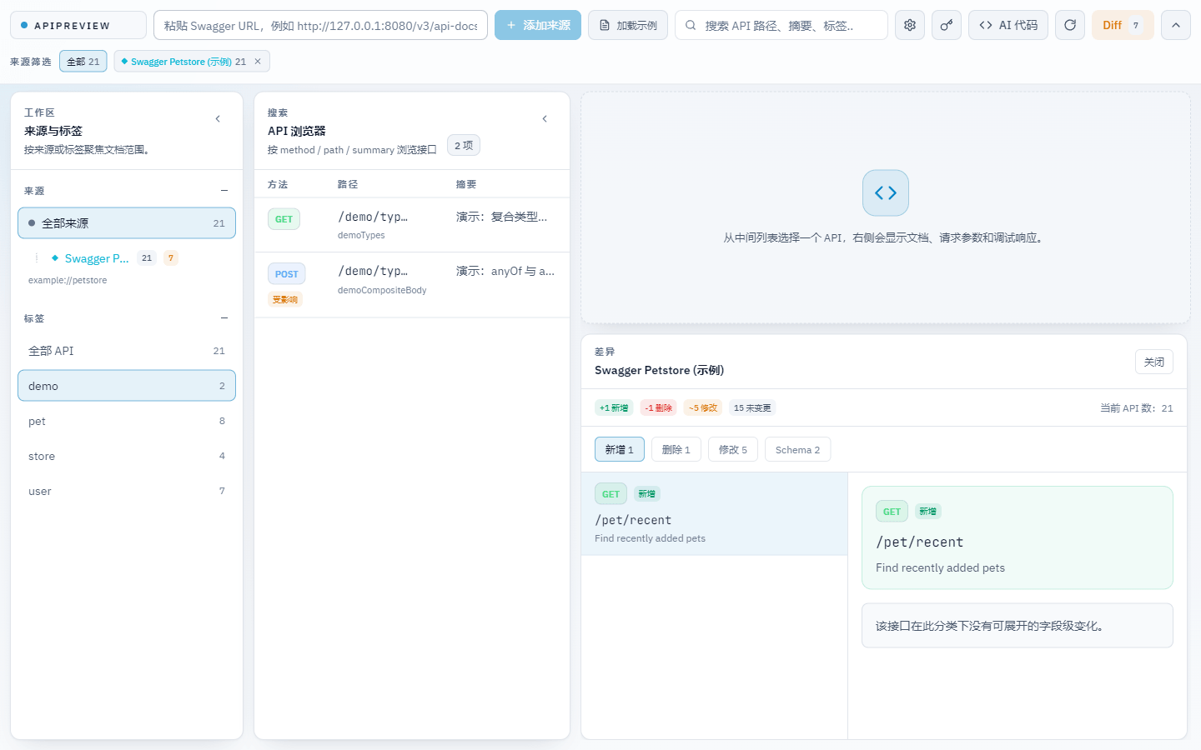1201x750 pixels.
Task: Click example://petstore source URL text
Action: pos(68,281)
